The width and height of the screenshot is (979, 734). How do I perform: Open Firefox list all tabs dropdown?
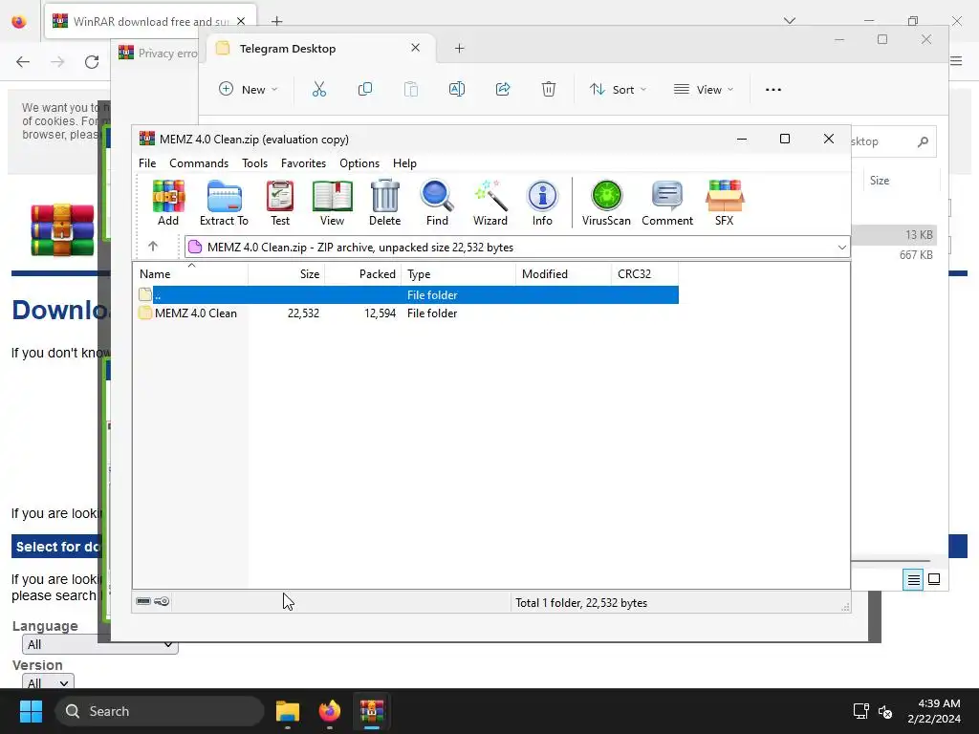click(x=790, y=21)
